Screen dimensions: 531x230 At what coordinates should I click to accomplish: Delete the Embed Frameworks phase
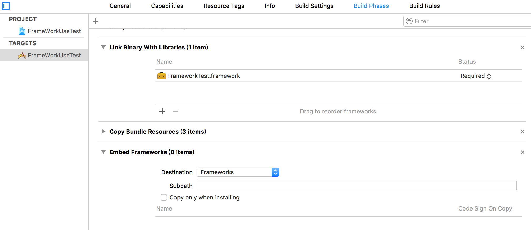(522, 152)
